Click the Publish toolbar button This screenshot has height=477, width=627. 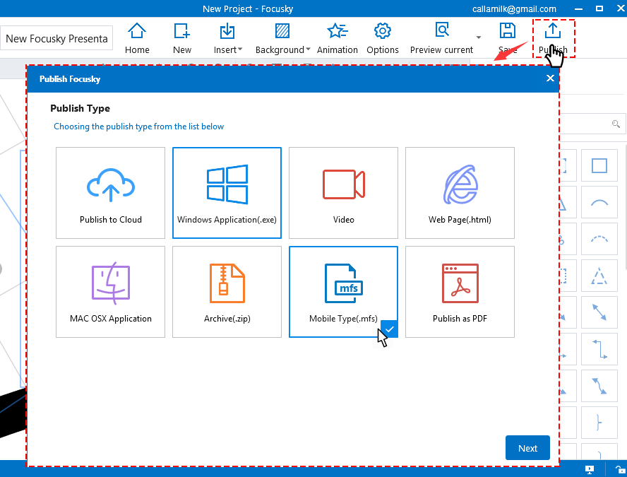click(553, 38)
